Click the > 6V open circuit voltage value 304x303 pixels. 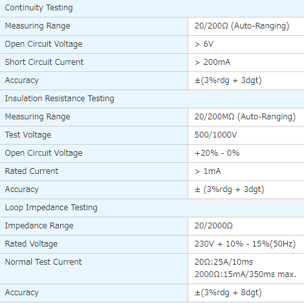(204, 44)
